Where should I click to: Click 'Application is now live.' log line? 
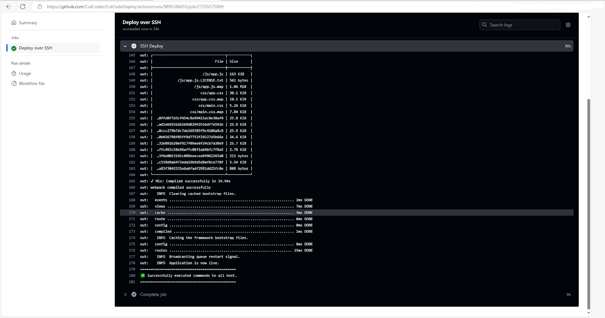pos(194,263)
